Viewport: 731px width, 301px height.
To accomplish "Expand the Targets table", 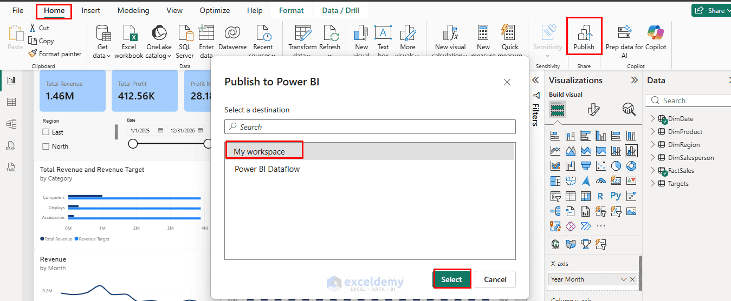I will point(653,183).
